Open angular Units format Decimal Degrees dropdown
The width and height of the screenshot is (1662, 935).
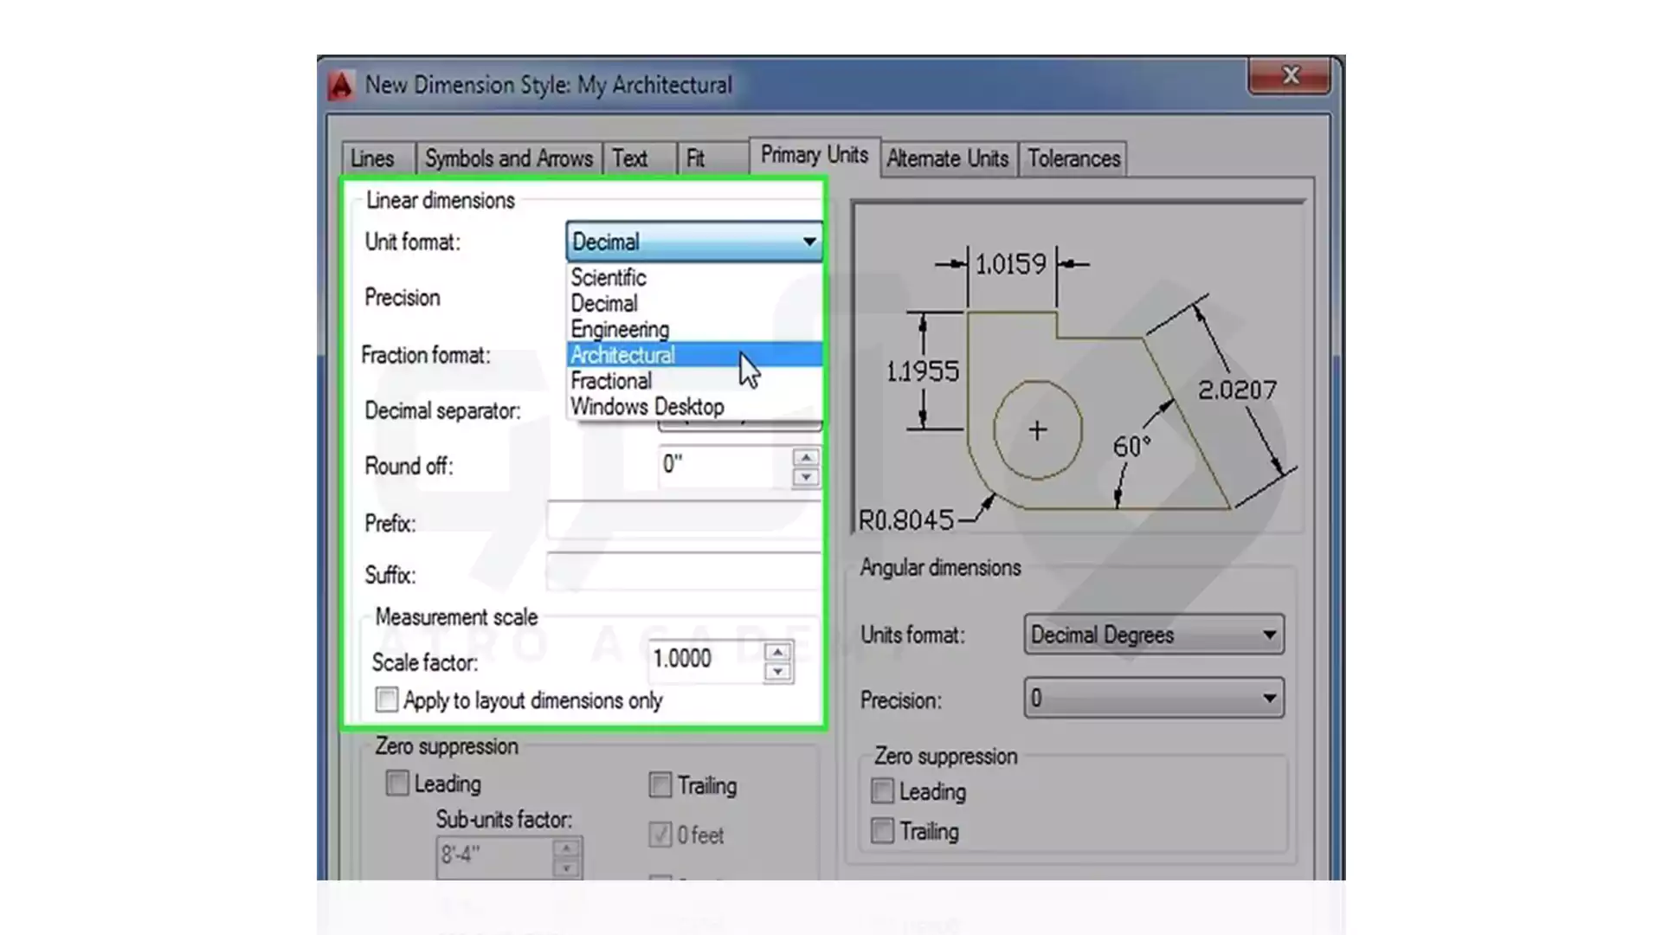click(1154, 635)
